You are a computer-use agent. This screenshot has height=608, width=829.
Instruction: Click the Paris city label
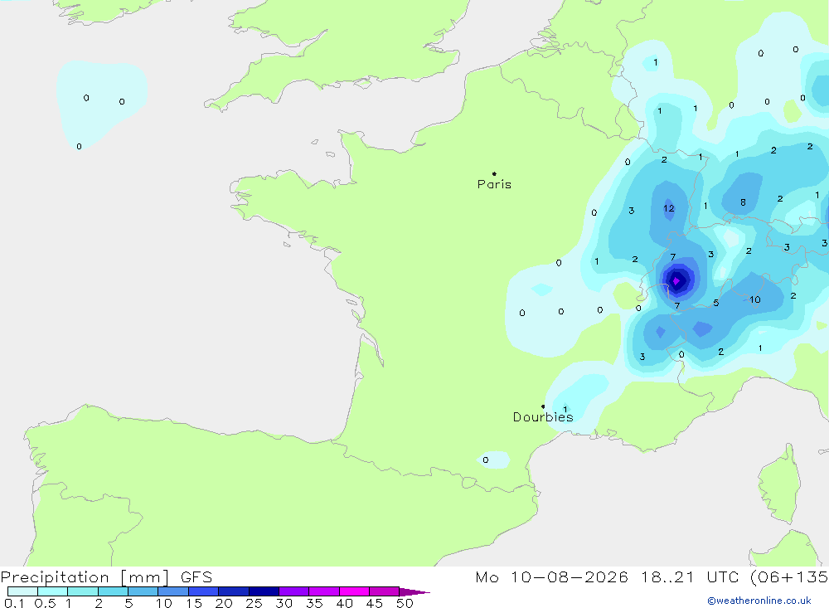click(494, 184)
